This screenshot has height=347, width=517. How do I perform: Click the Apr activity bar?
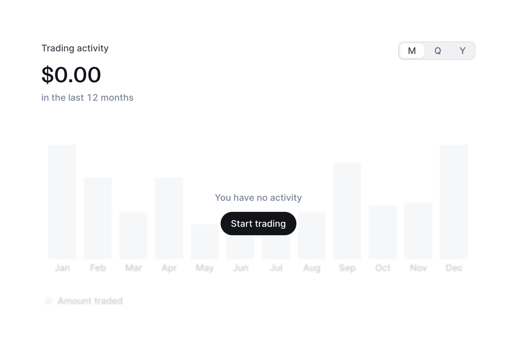click(169, 217)
